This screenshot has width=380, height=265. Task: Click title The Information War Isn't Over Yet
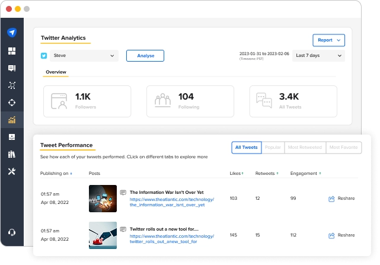click(x=167, y=193)
